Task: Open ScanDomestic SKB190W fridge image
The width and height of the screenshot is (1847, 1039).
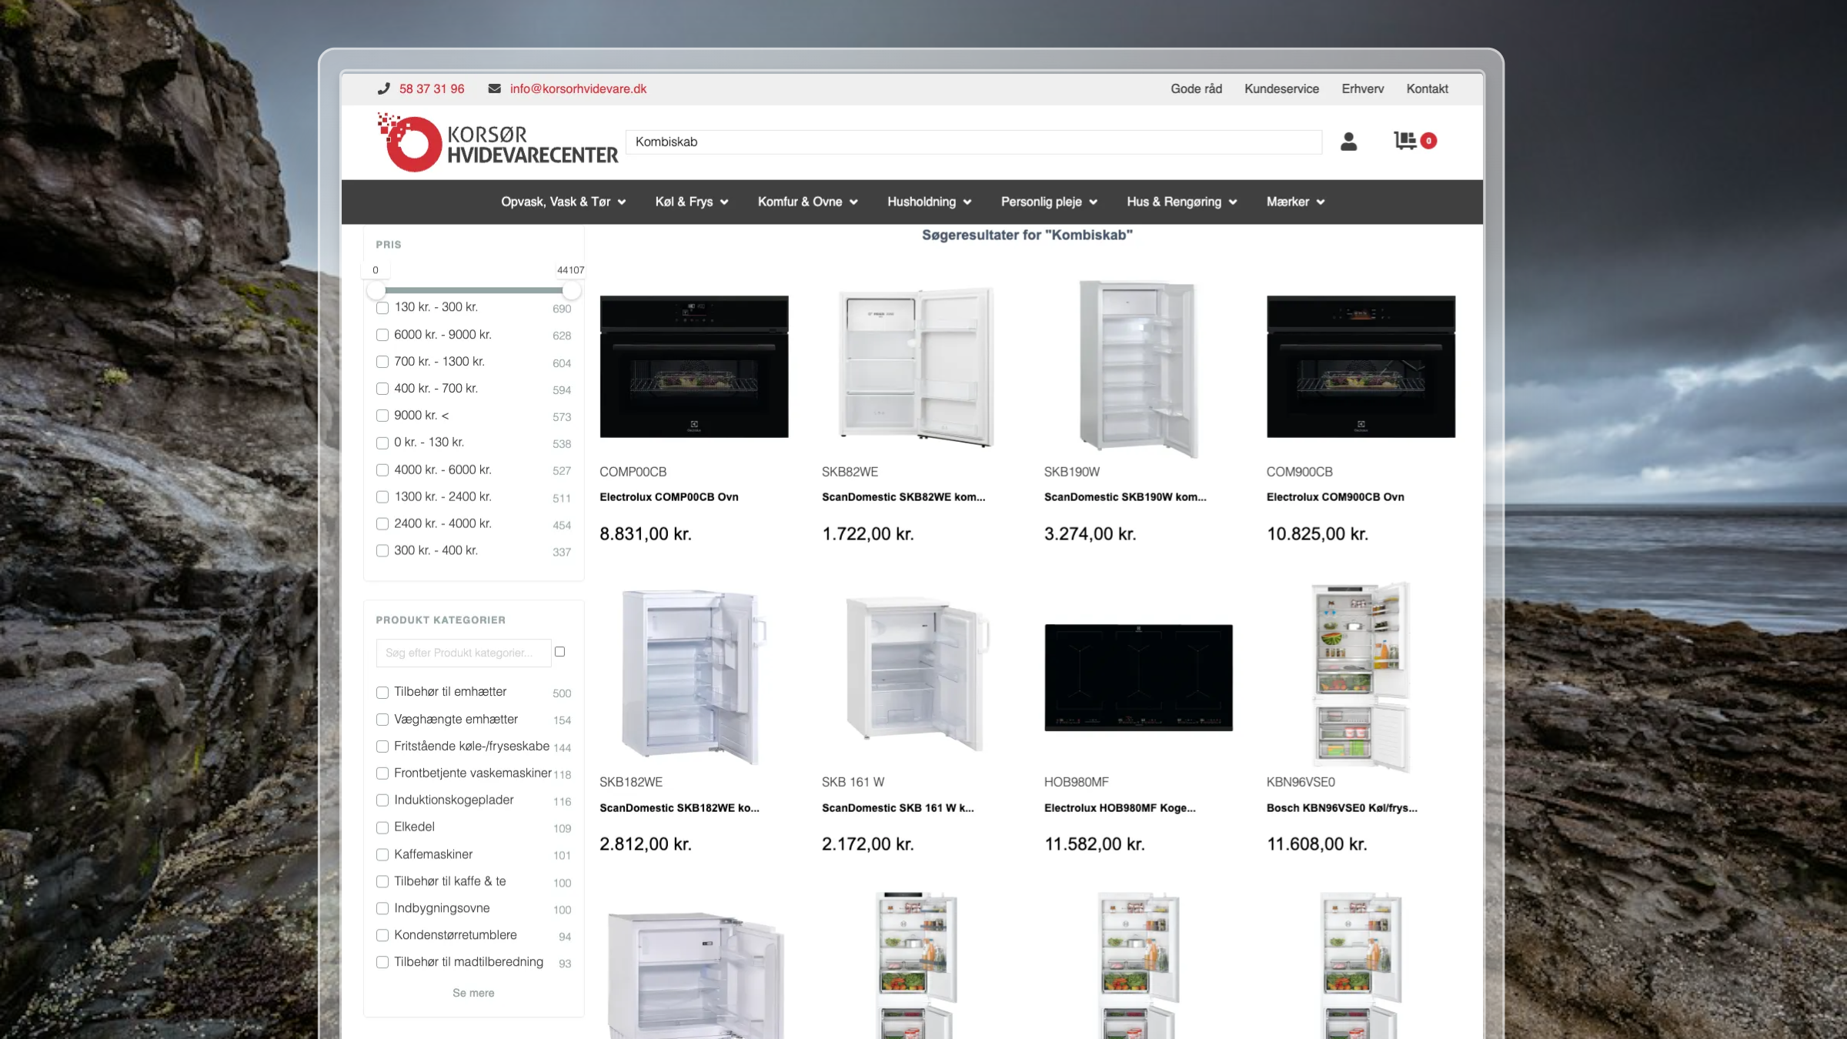Action: click(x=1139, y=369)
